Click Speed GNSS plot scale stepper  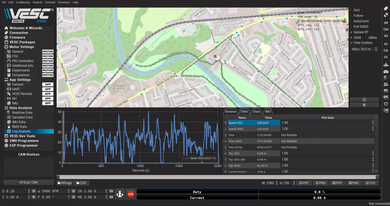(372, 129)
